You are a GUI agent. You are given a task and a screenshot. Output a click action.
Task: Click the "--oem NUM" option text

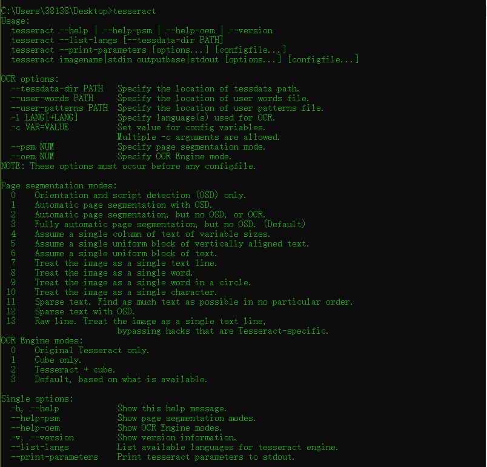tap(35, 157)
